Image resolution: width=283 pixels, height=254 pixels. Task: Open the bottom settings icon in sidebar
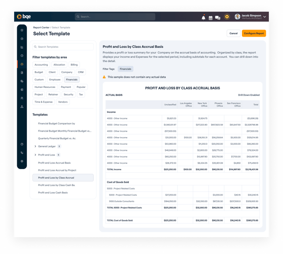(22, 161)
